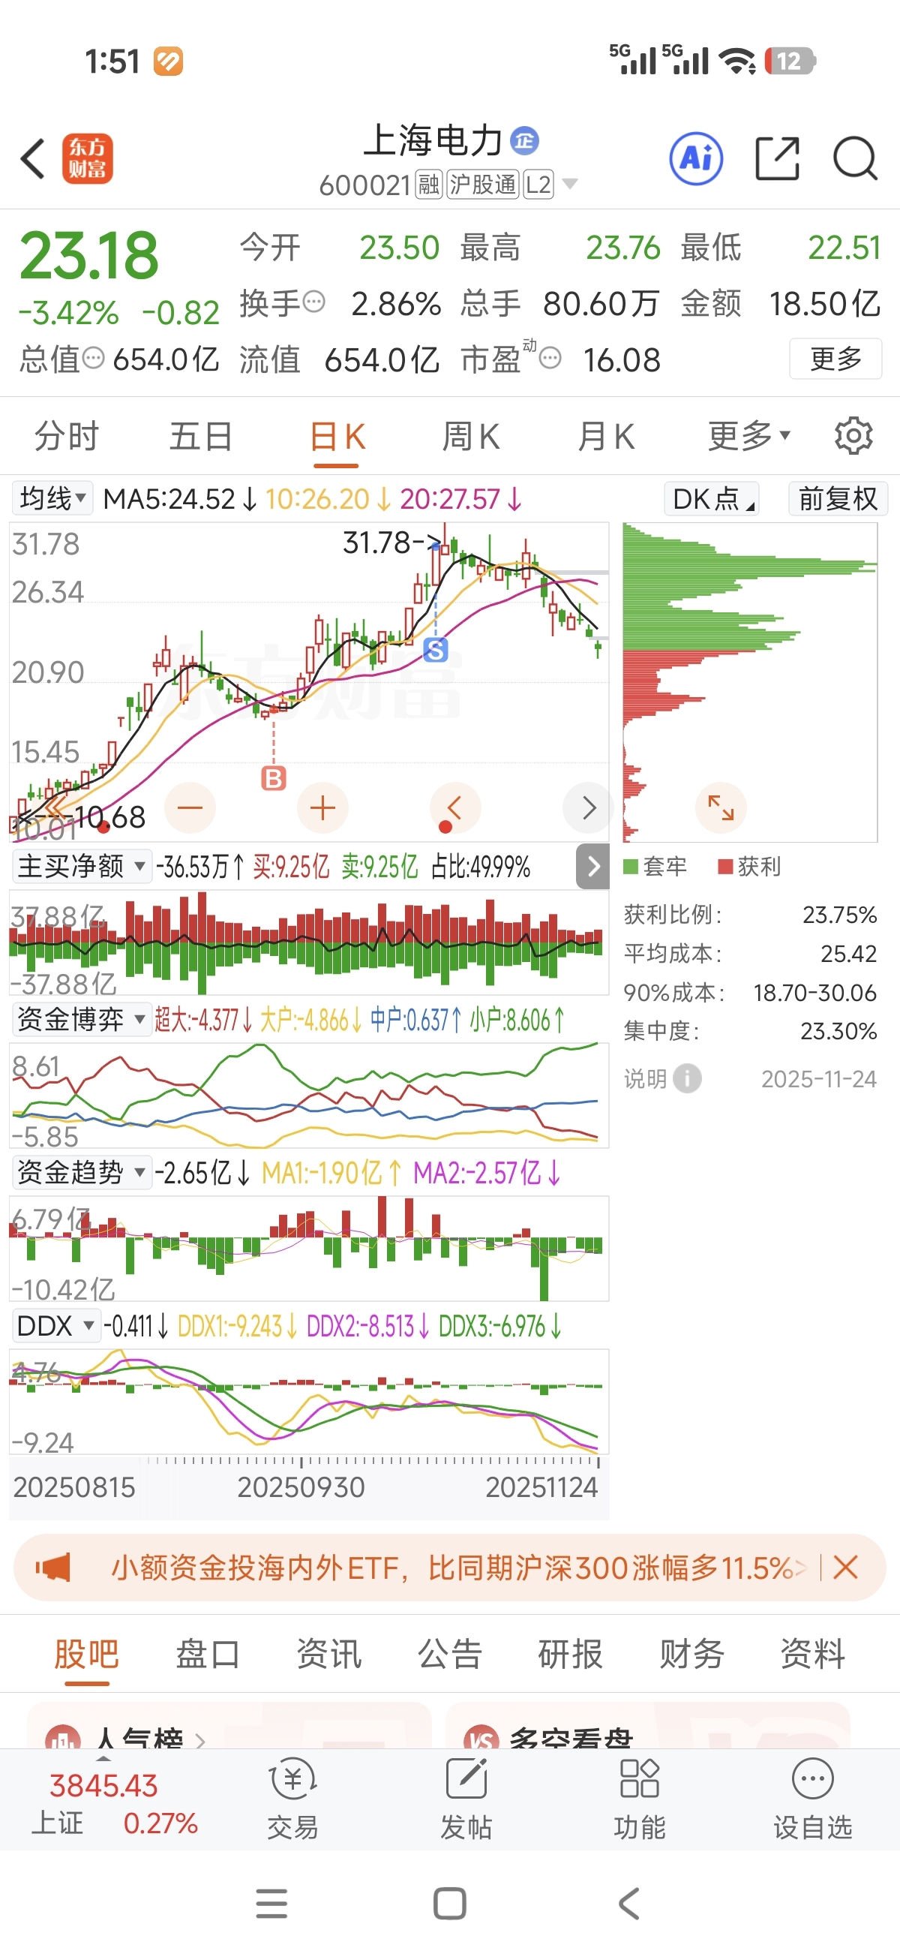This screenshot has height=1957, width=900.
Task: Tap the 市盈 info icon
Action: pos(550,358)
